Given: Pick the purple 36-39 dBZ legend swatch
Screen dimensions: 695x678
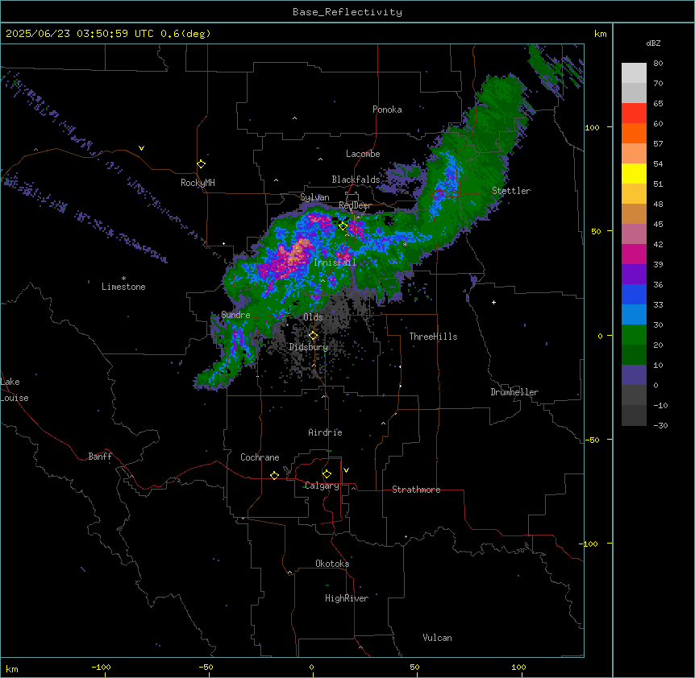Looking at the screenshot, I should (634, 275).
